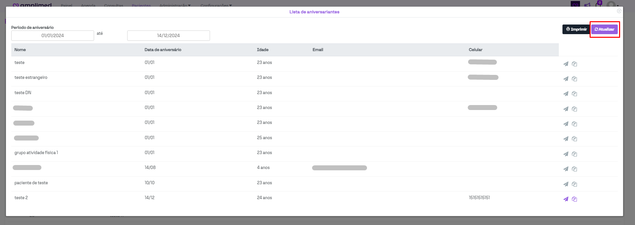Image resolution: width=635 pixels, height=225 pixels.
Task: Copy icon for "grupo atividade física 1"
Action: coord(574,154)
